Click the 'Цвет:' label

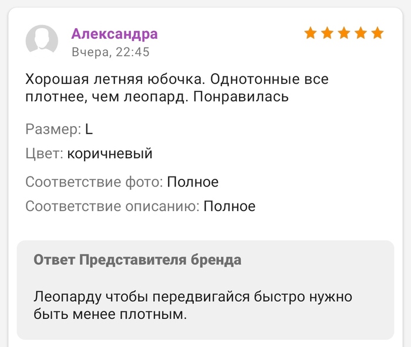pyautogui.click(x=44, y=154)
